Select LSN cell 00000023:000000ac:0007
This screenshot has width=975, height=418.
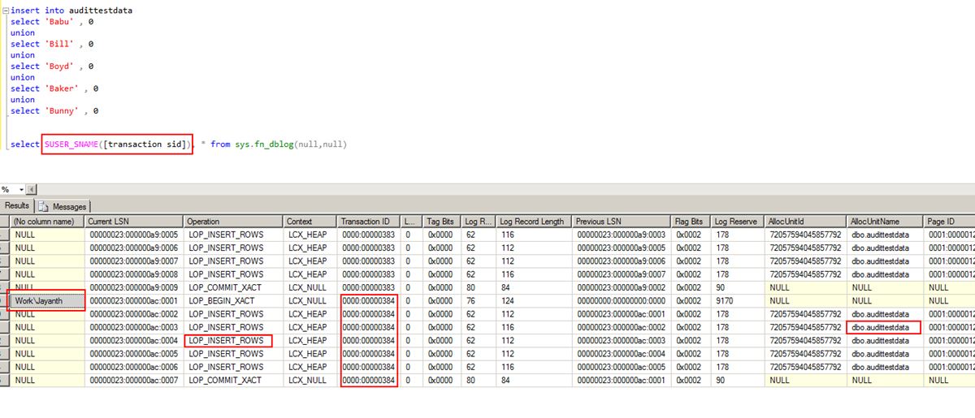[135, 380]
